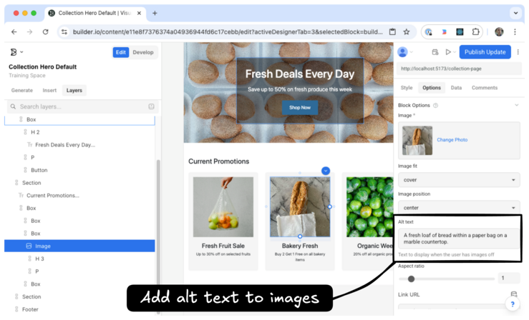Click the dark square extension icon

click(460, 32)
